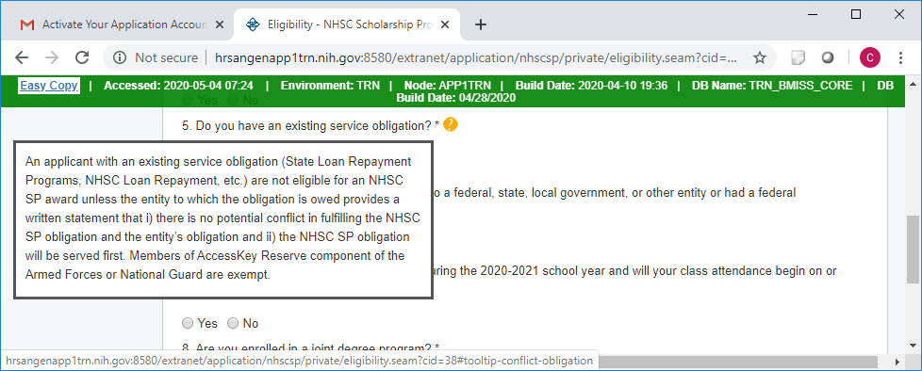This screenshot has width=922, height=371.
Task: Close the Chrome window
Action: point(899,15)
